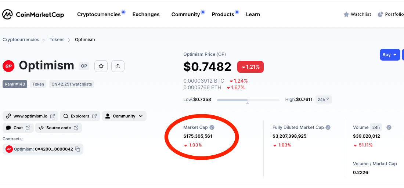Click the low-high price range bar
The width and height of the screenshot is (404, 188).
(248, 100)
